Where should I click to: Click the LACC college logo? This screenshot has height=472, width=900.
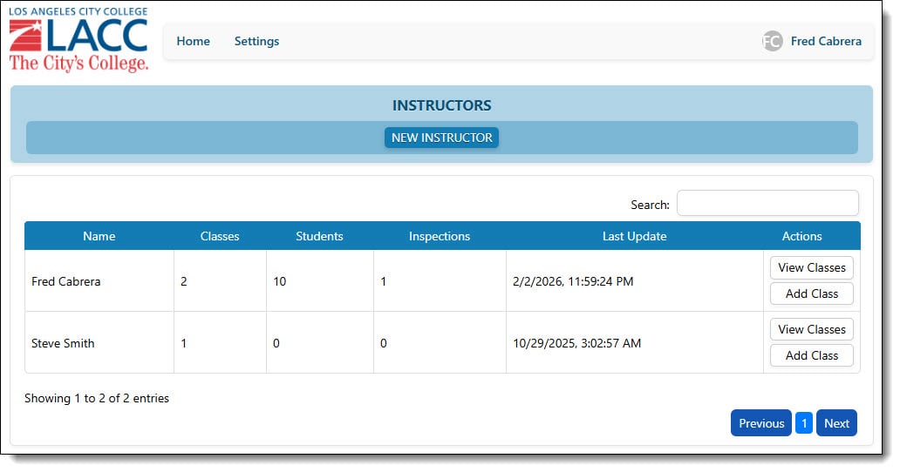[x=78, y=40]
